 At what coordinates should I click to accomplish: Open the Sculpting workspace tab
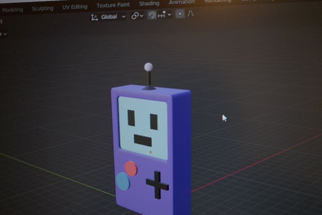click(42, 9)
